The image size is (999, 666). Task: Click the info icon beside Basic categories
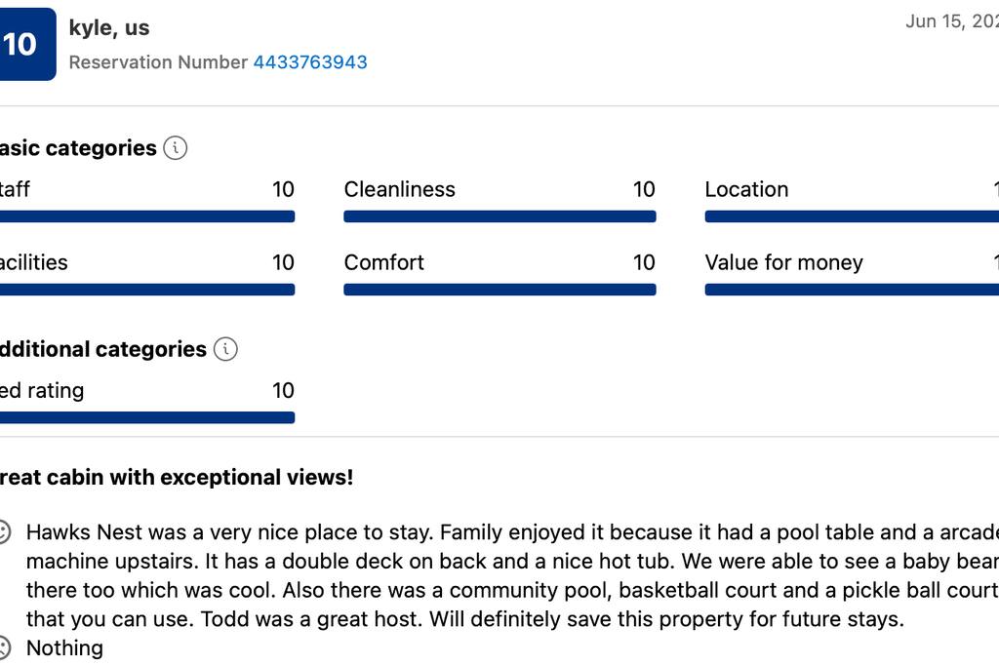pyautogui.click(x=176, y=148)
